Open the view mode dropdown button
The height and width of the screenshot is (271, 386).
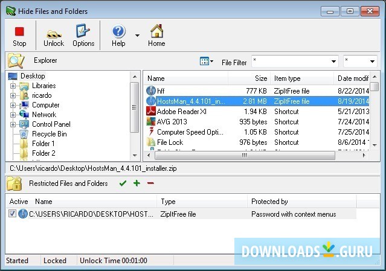click(207, 61)
